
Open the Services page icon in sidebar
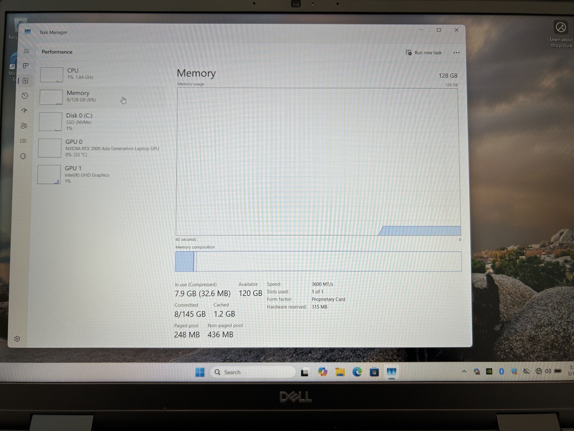tap(23, 156)
